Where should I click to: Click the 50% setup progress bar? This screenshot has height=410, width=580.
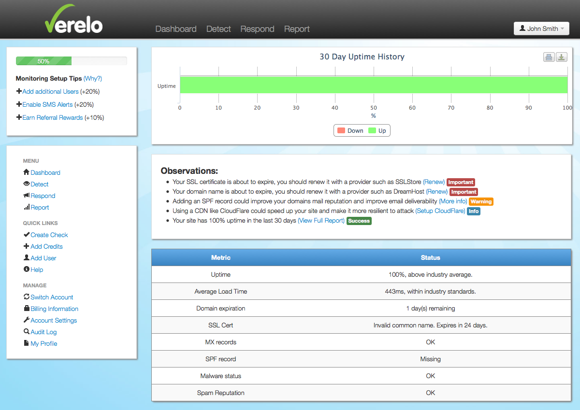[x=72, y=61]
